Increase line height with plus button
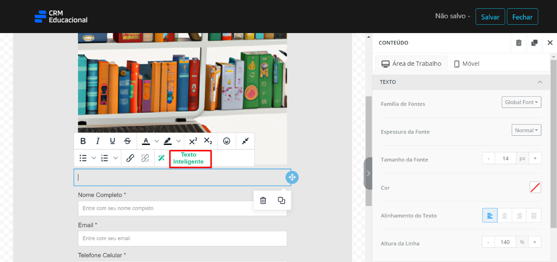This screenshot has height=262, width=557. [535, 242]
